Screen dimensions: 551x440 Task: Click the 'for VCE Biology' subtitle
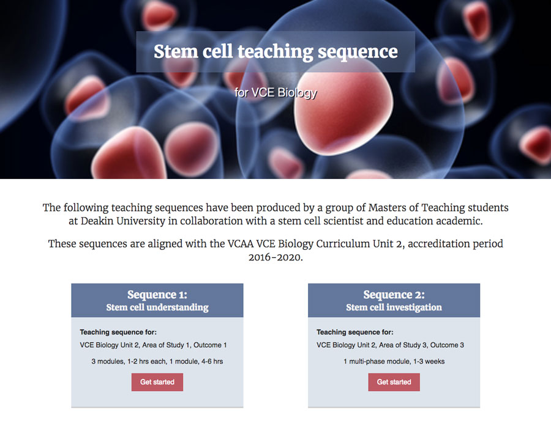coord(275,93)
